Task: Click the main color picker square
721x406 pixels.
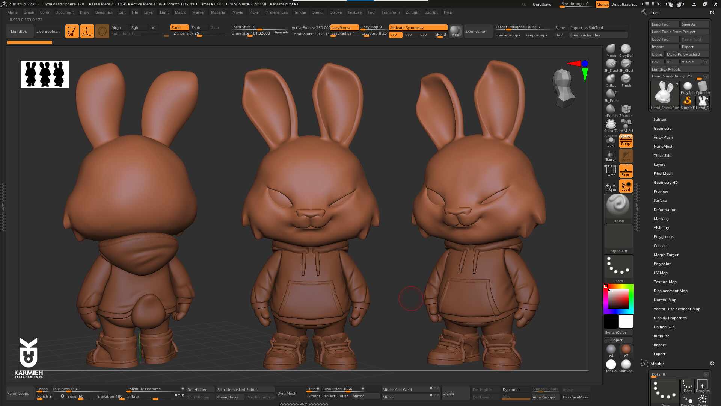Action: tap(618, 299)
